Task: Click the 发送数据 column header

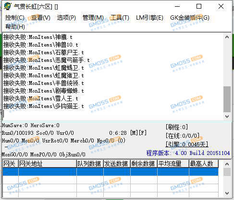Action: (x=117, y=164)
